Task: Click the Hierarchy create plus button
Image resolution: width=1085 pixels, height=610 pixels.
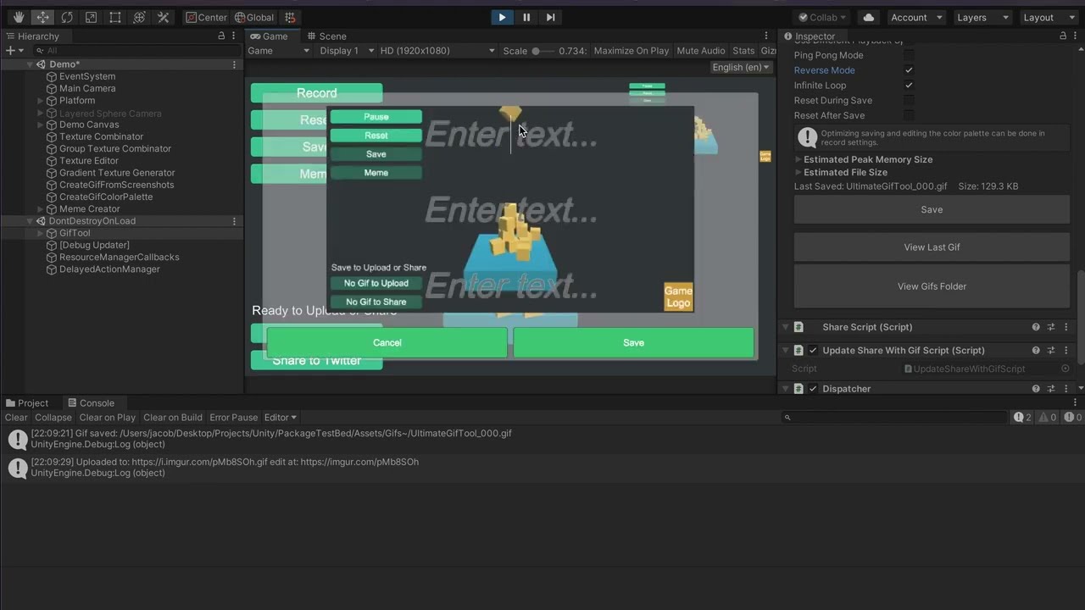Action: (x=13, y=51)
